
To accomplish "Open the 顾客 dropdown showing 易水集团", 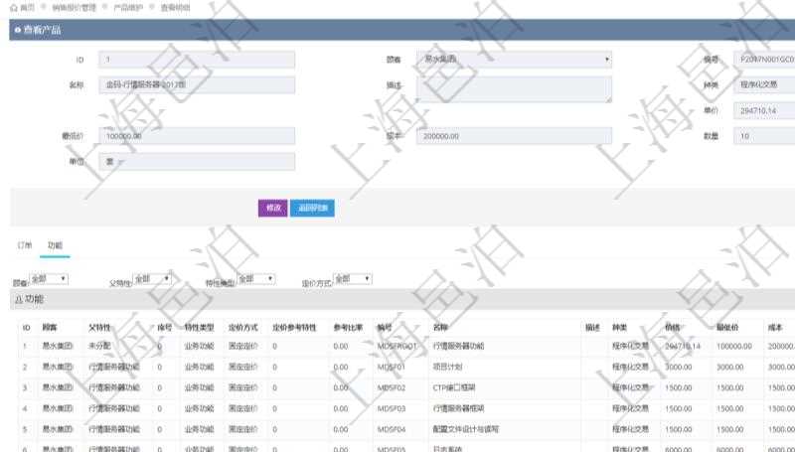I will [512, 60].
